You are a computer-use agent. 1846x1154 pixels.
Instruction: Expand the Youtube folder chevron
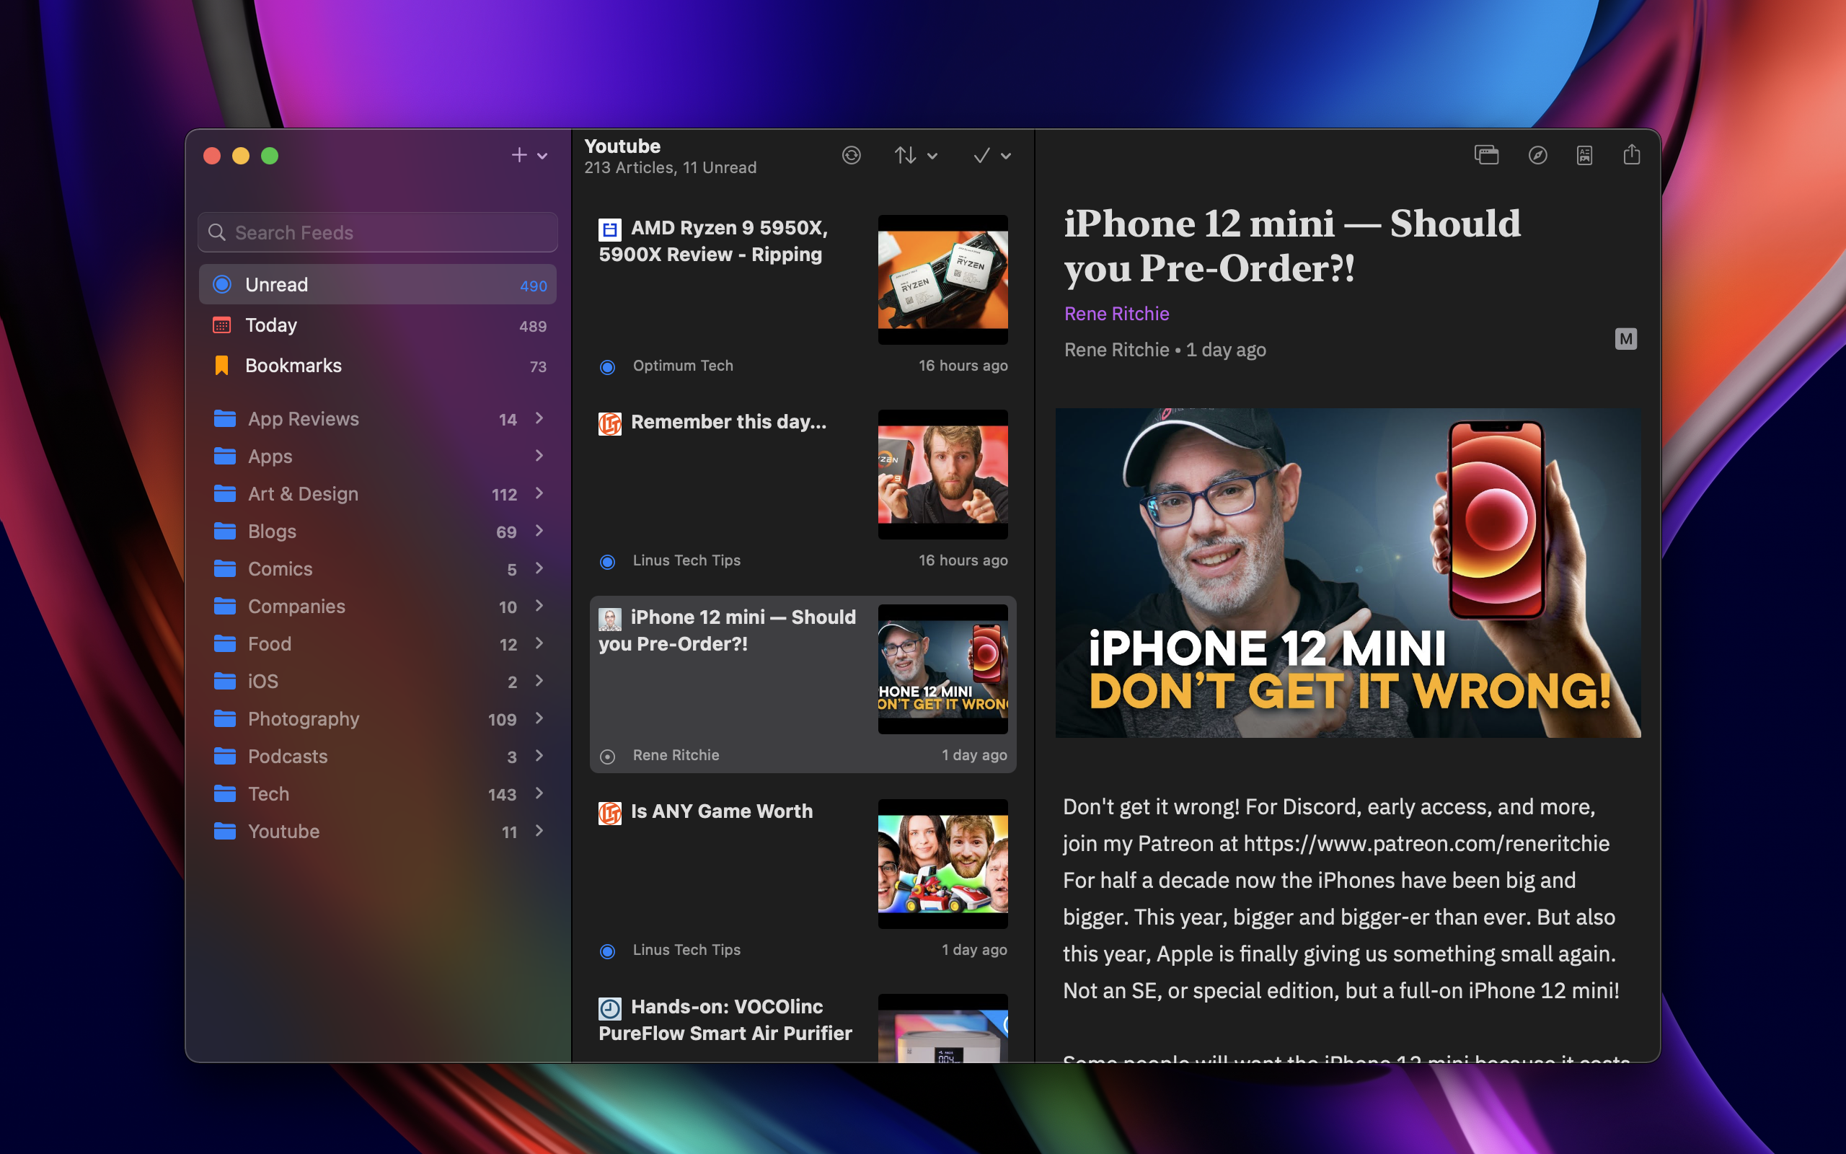click(x=539, y=829)
